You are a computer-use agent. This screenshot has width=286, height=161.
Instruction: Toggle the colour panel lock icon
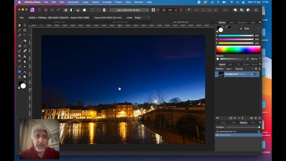tap(241, 29)
